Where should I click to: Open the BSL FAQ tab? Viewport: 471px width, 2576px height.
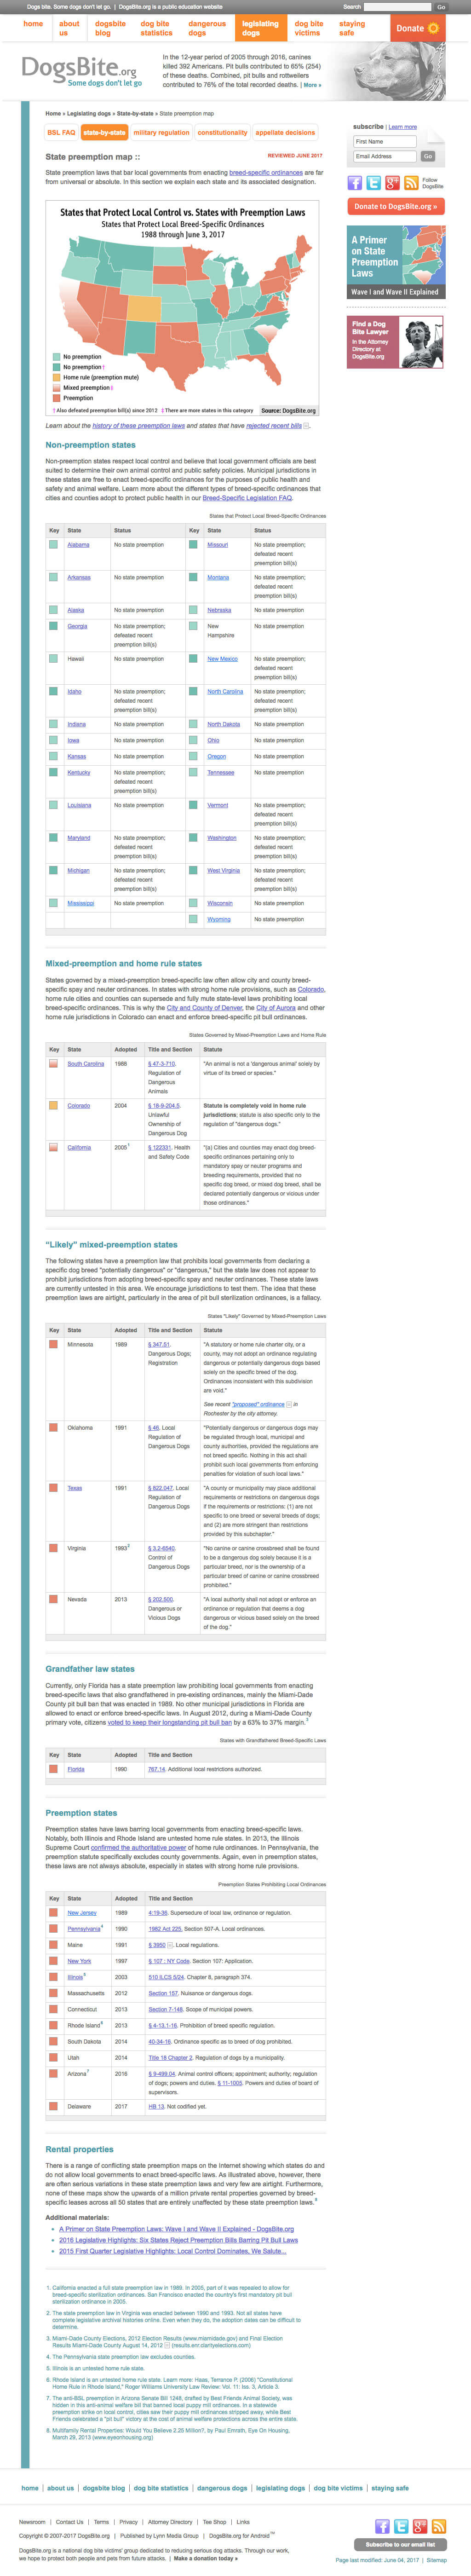61,132
